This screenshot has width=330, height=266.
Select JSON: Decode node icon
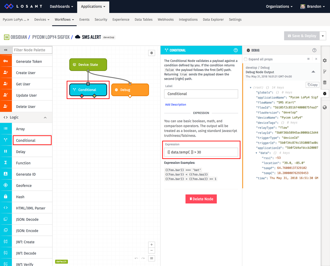point(6,219)
